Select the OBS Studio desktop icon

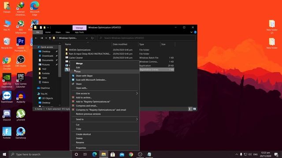21,61
